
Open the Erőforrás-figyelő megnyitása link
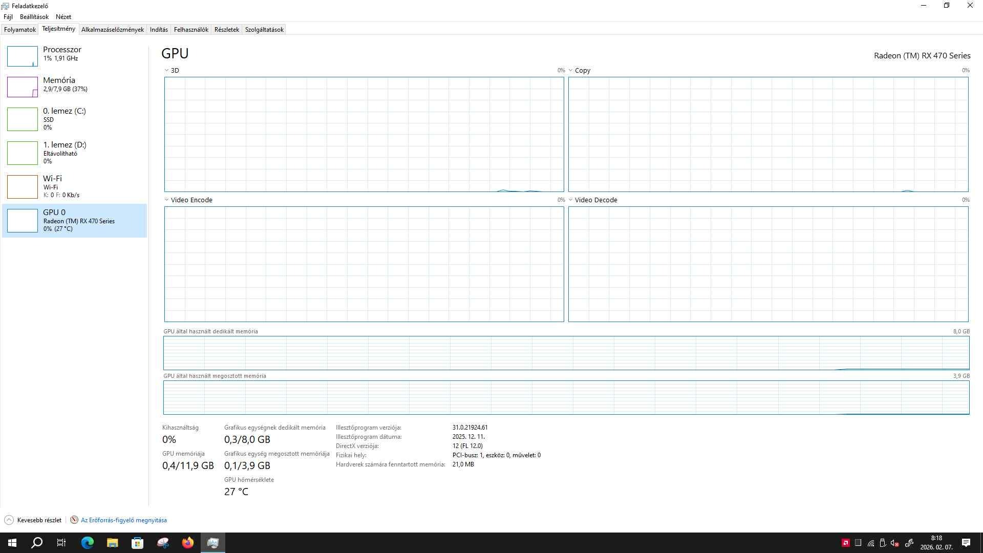[x=123, y=520]
